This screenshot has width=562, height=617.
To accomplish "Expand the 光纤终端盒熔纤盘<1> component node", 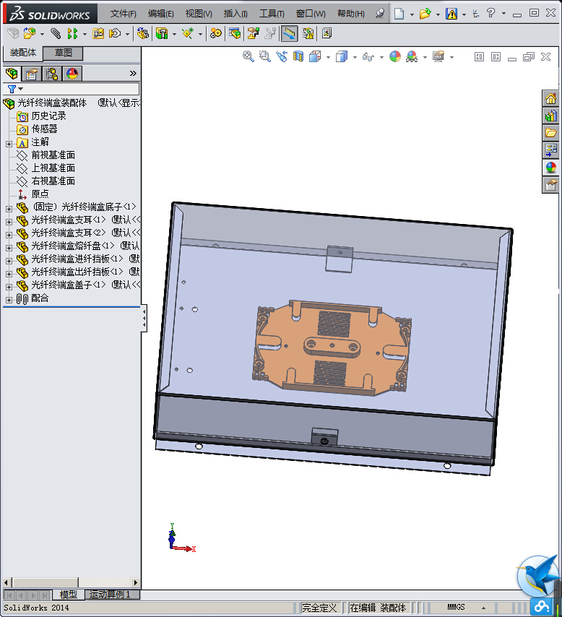I will [9, 248].
